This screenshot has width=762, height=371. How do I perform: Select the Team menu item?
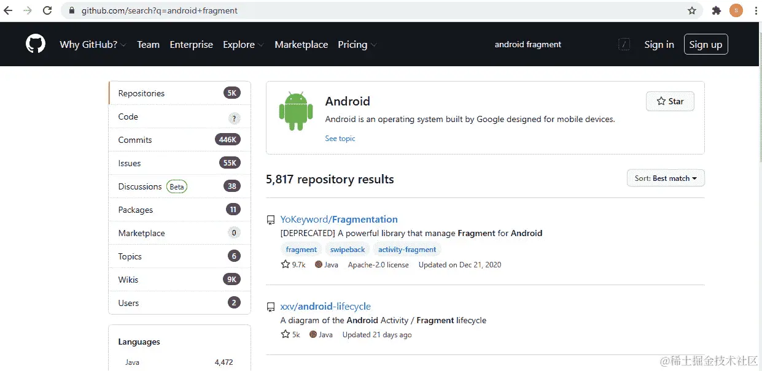[x=148, y=44]
